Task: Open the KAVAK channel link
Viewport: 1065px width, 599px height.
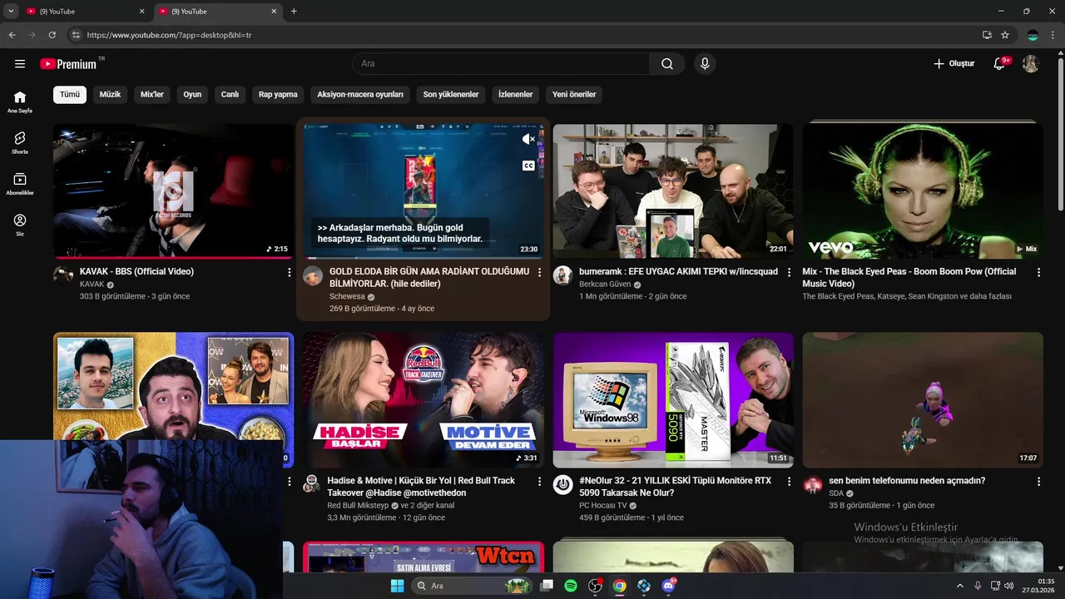Action: (x=92, y=285)
